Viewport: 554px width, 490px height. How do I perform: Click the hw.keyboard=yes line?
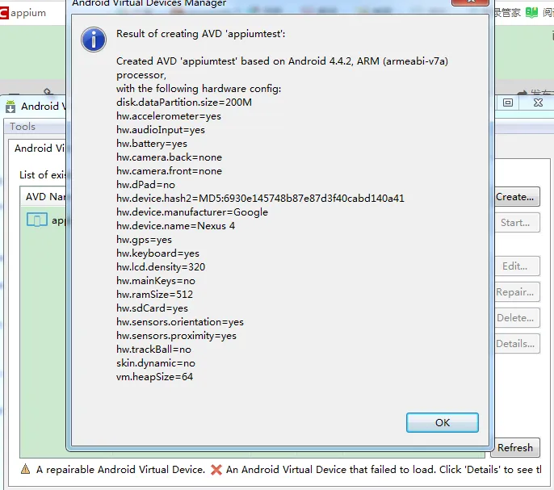[x=157, y=253]
